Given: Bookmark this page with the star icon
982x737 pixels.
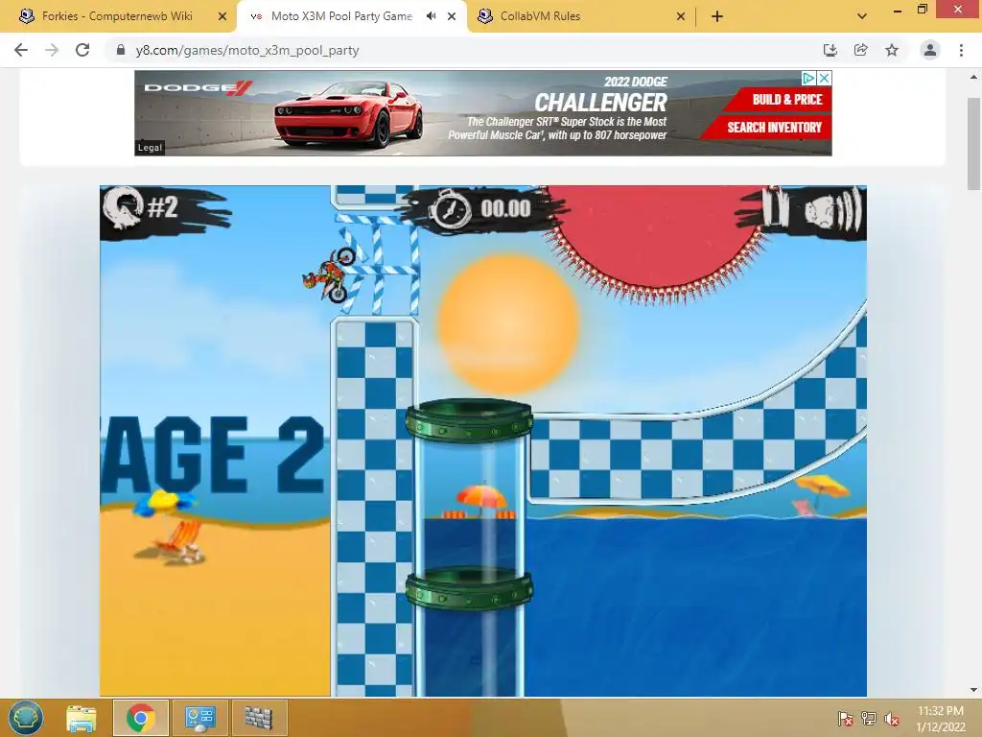Looking at the screenshot, I should point(892,50).
